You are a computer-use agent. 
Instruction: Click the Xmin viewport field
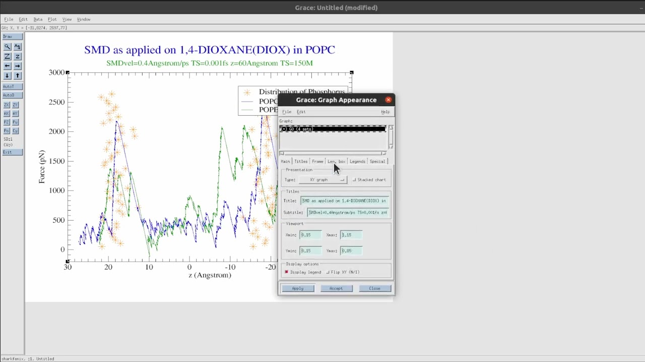(310, 235)
